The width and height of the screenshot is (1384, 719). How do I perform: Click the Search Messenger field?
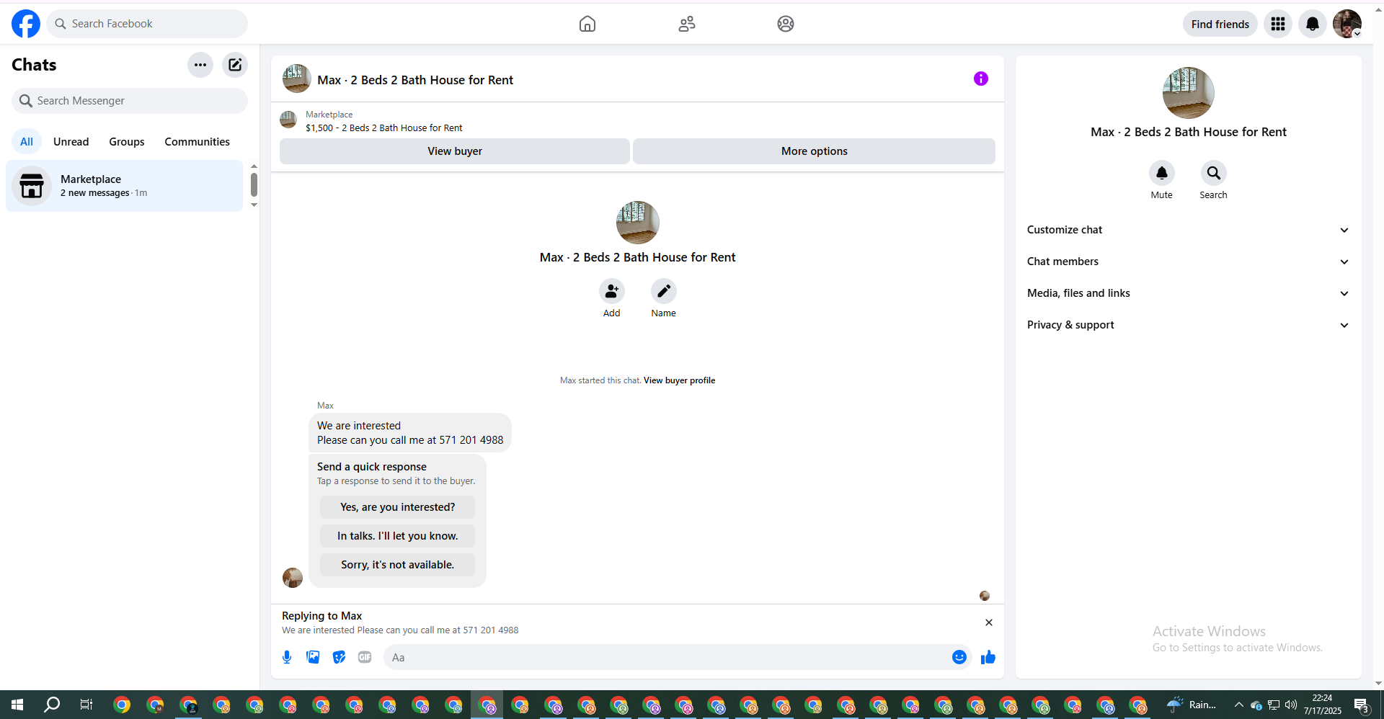(x=130, y=101)
